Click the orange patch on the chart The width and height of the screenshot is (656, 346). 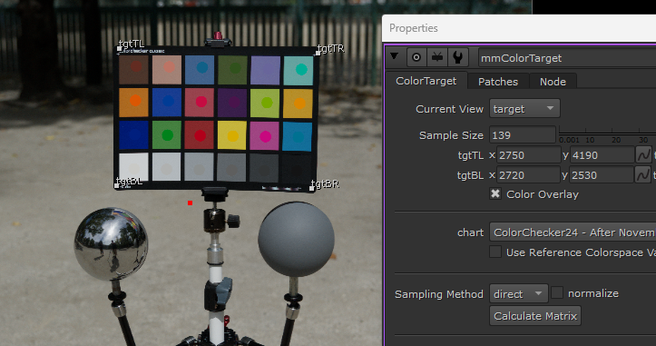click(134, 102)
